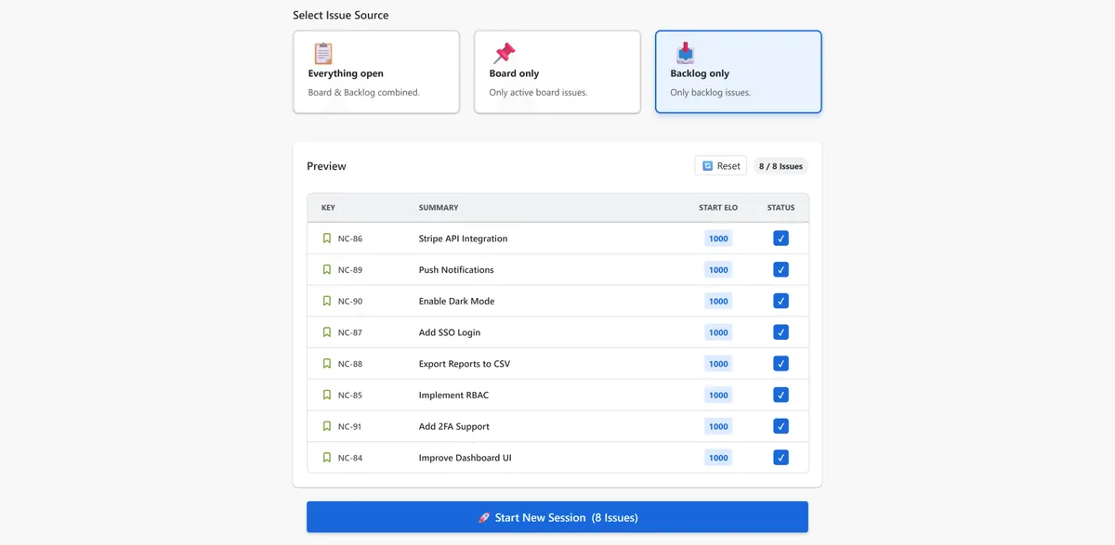The width and height of the screenshot is (1115, 545).
Task: Click the 1000 ELO badge for Push Notifications
Action: pyautogui.click(x=718, y=270)
